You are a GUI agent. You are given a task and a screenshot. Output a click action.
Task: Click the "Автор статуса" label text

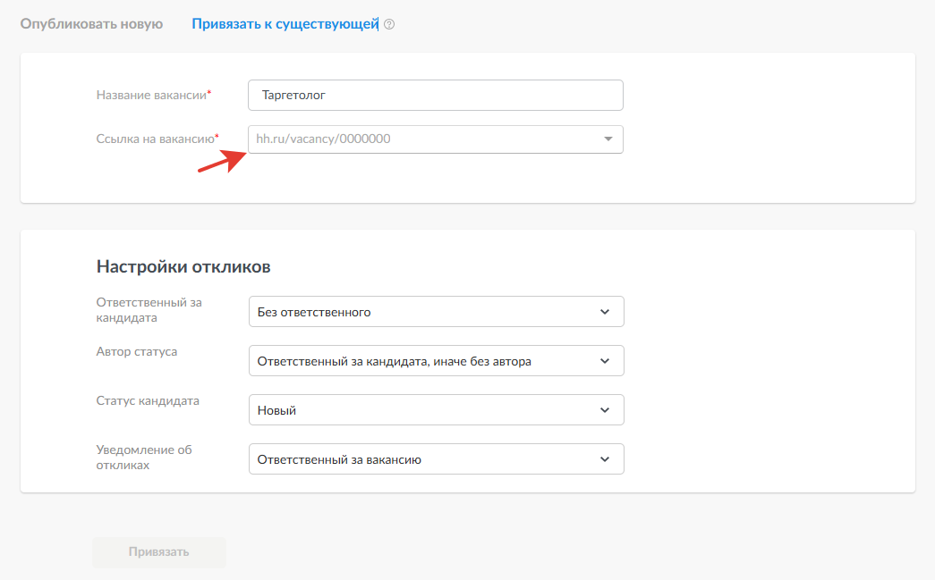tap(137, 351)
